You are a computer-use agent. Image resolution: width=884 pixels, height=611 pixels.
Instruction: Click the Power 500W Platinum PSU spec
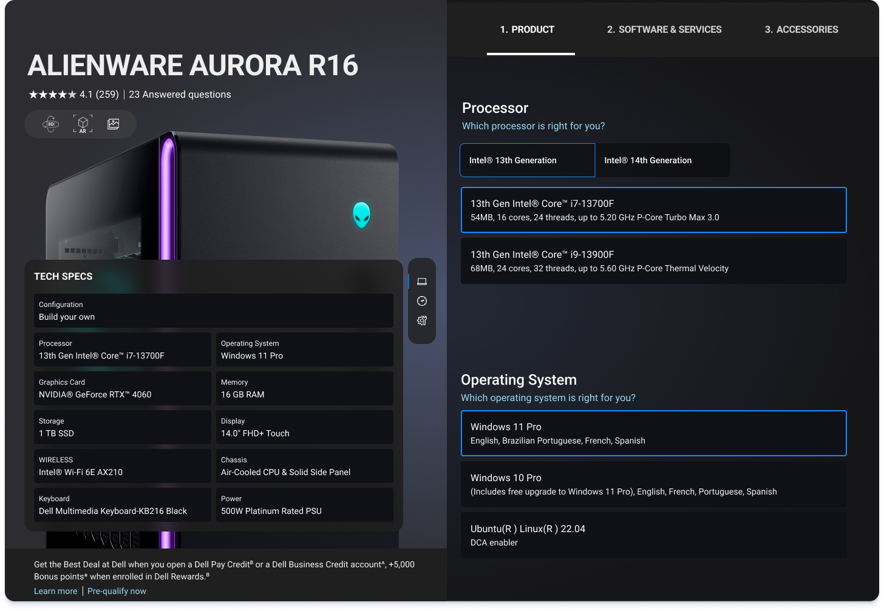click(305, 505)
